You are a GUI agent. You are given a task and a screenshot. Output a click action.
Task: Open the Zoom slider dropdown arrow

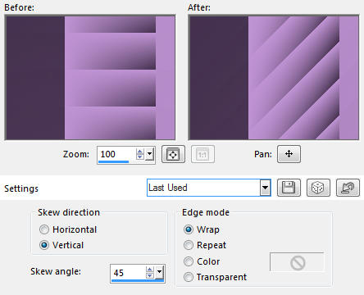(x=149, y=154)
